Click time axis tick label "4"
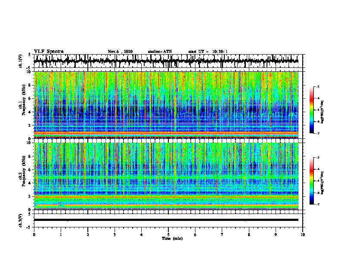 pos(142,235)
